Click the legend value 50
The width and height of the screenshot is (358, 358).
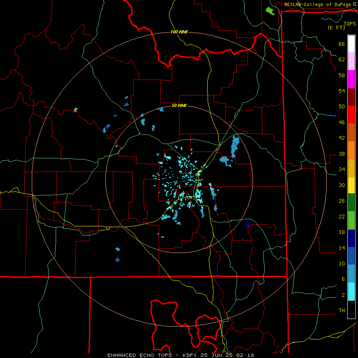pyautogui.click(x=342, y=107)
